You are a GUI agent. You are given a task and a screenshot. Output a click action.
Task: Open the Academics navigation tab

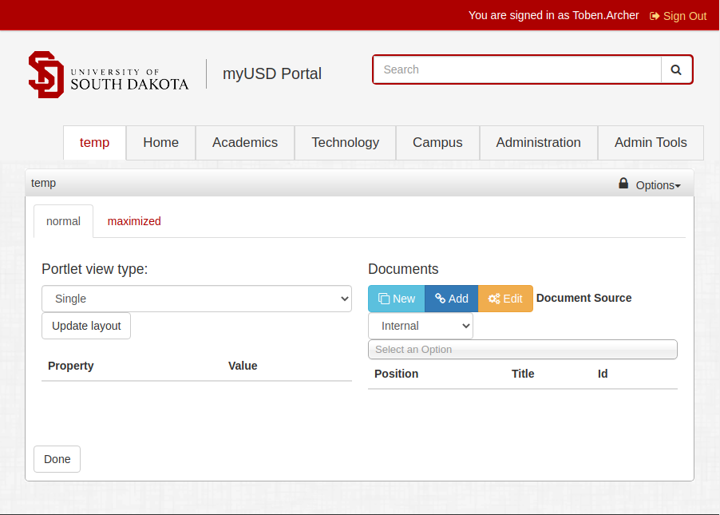[245, 143]
